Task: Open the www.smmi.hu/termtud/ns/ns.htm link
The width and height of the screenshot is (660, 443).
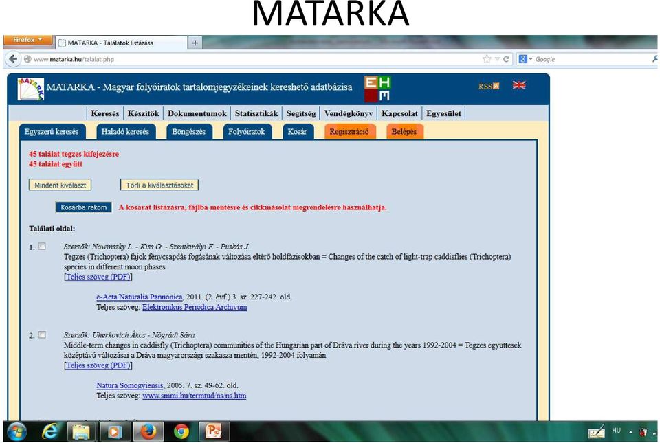Action: point(195,396)
